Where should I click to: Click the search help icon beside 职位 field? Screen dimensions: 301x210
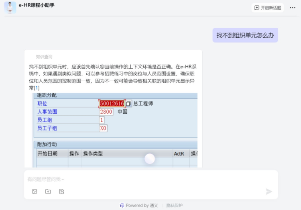128,104
